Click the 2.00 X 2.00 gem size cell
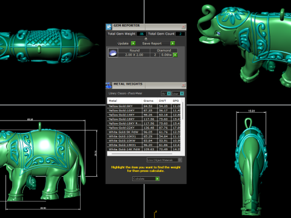The width and height of the screenshot is (291, 218). pyautogui.click(x=134, y=55)
